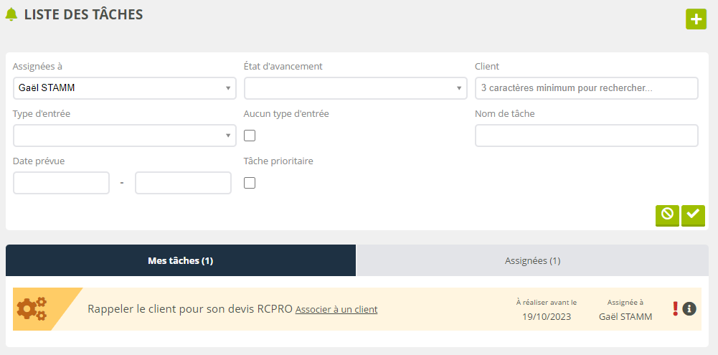This screenshot has width=718, height=355.
Task: Toggle the Tâche prioritaire checkbox
Action: pos(250,183)
